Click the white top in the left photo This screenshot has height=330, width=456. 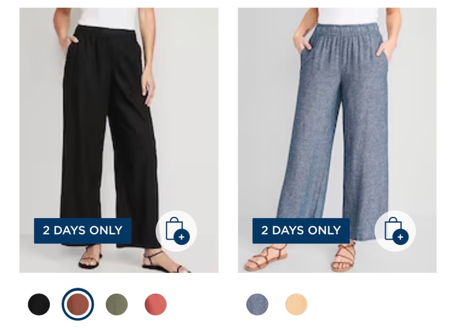108,18
